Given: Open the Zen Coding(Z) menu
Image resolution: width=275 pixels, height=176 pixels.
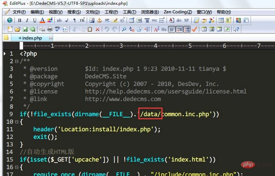Looking at the screenshot, I should click(x=178, y=12).
